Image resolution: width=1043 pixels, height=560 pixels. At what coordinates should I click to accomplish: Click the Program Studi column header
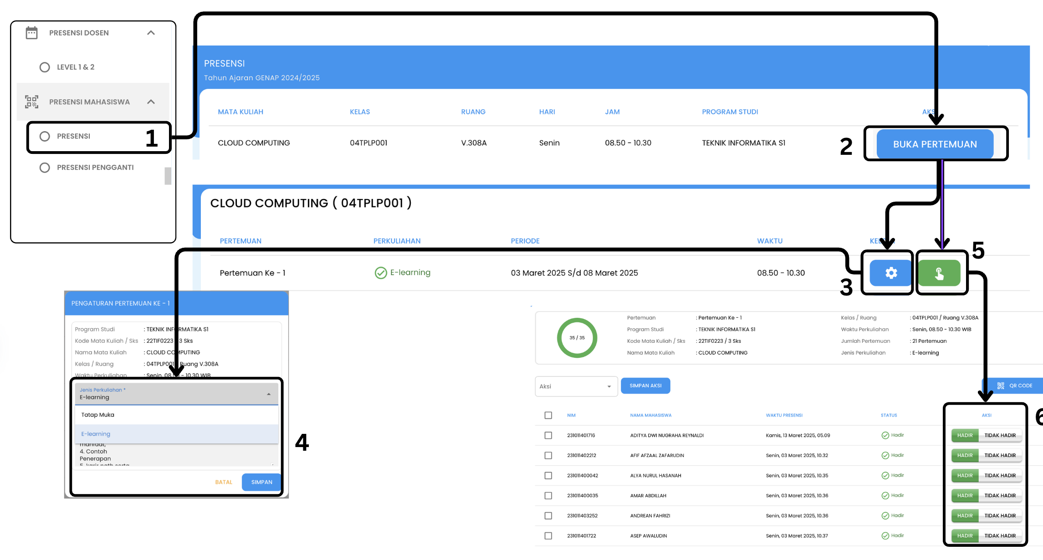(x=730, y=112)
